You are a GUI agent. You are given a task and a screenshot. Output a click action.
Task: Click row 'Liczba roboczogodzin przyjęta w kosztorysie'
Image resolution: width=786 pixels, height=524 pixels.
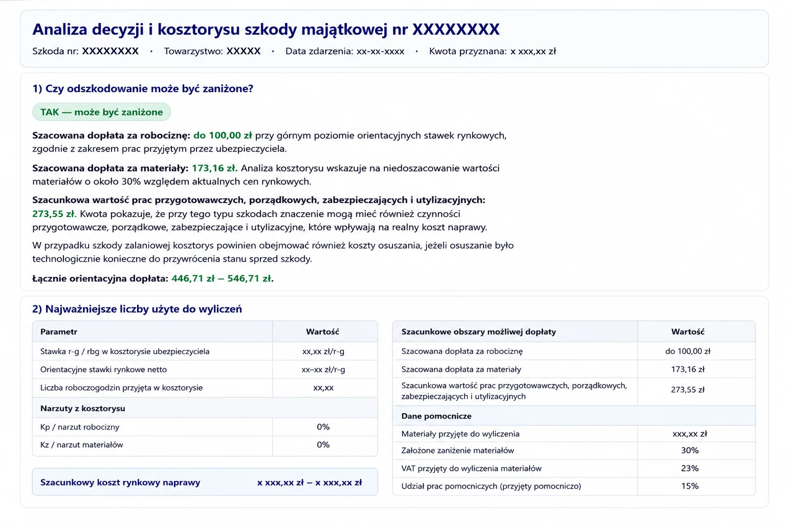(x=205, y=387)
